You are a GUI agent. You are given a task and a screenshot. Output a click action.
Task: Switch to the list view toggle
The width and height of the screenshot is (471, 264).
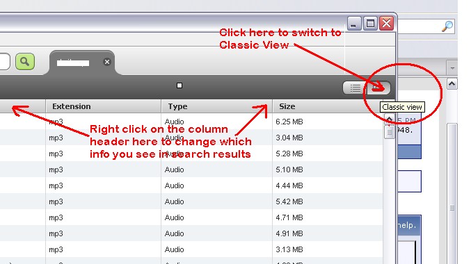point(355,88)
